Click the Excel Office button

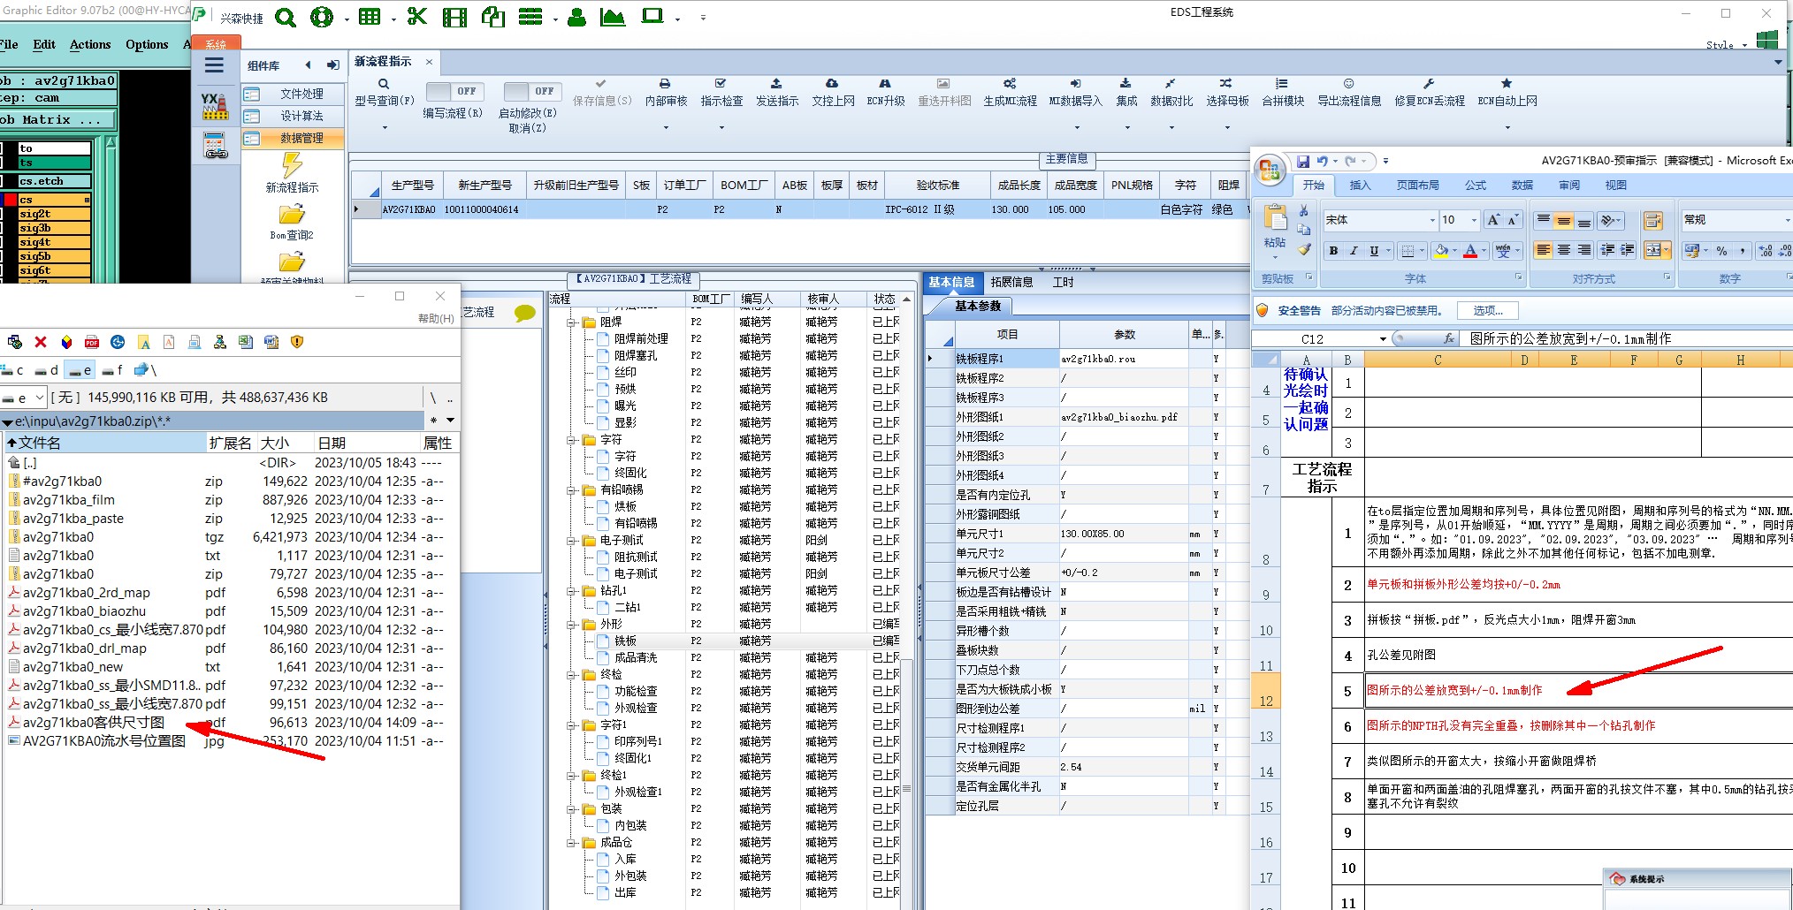pyautogui.click(x=1270, y=169)
